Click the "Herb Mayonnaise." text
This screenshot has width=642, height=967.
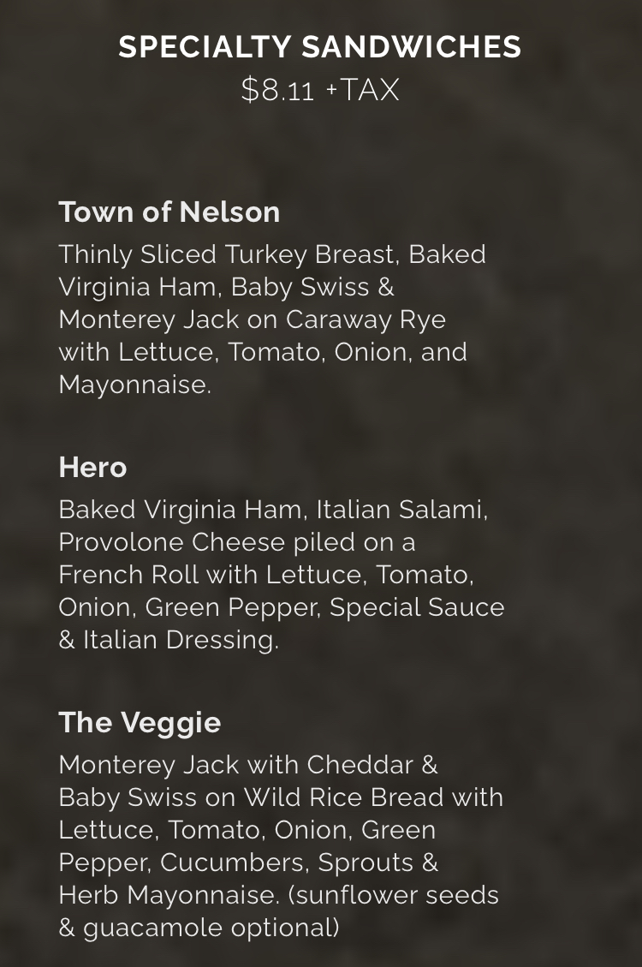pyautogui.click(x=169, y=894)
